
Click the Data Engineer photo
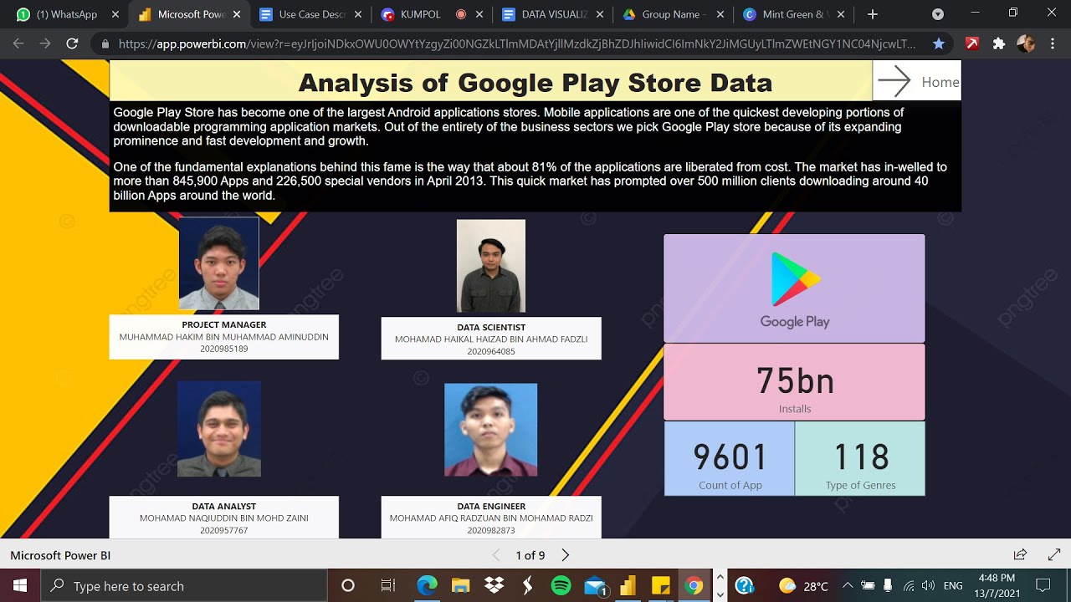point(491,430)
